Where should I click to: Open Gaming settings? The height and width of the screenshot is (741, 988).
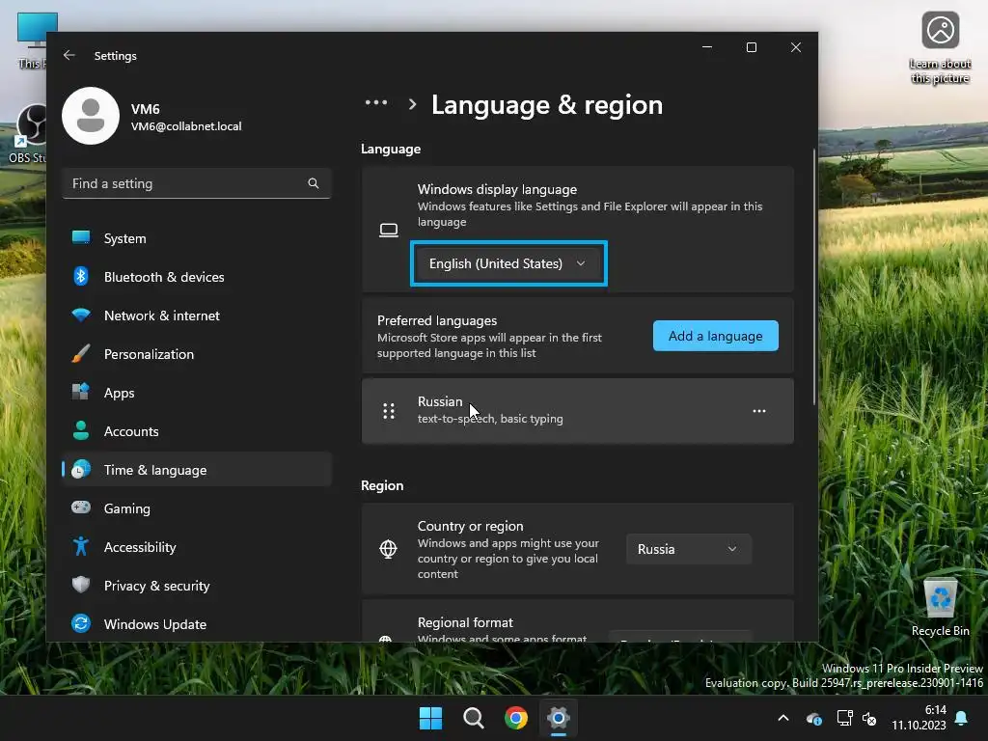pos(197,508)
